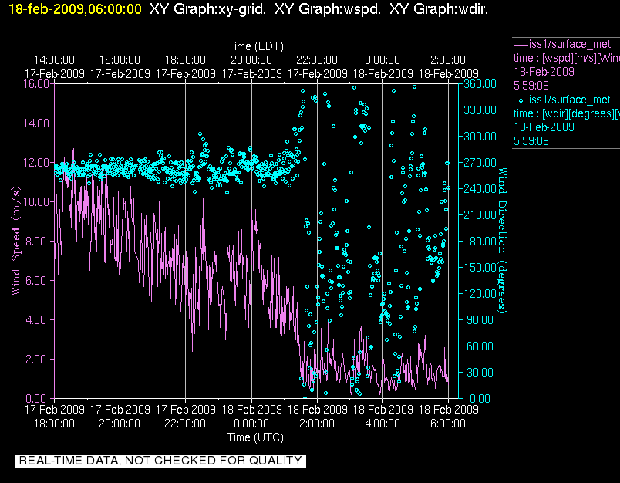The image size is (620, 483).
Task: Click the Wind Direction (degrees) axis label
Action: (502, 241)
